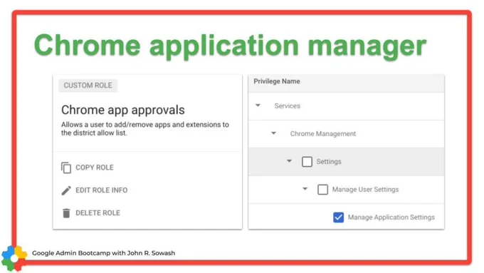Image resolution: width=484 pixels, height=273 pixels.
Task: Click the Manage User Settings label
Action: pos(365,190)
